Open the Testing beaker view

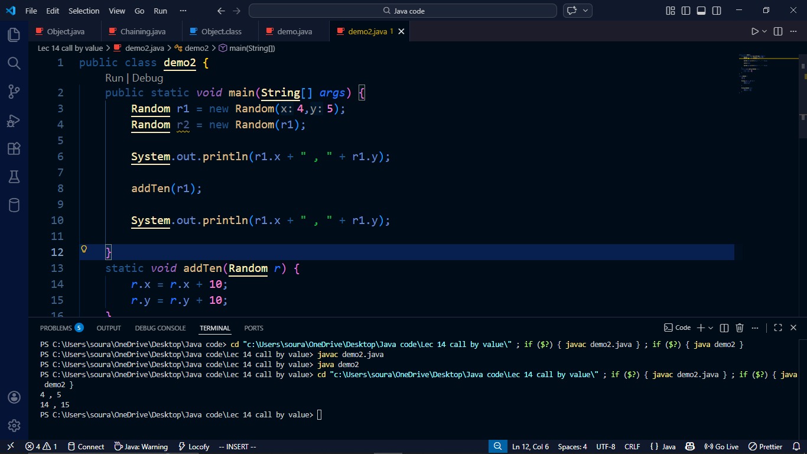(x=14, y=177)
